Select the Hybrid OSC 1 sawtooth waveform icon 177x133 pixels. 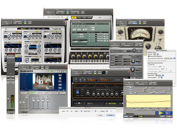[5, 37]
